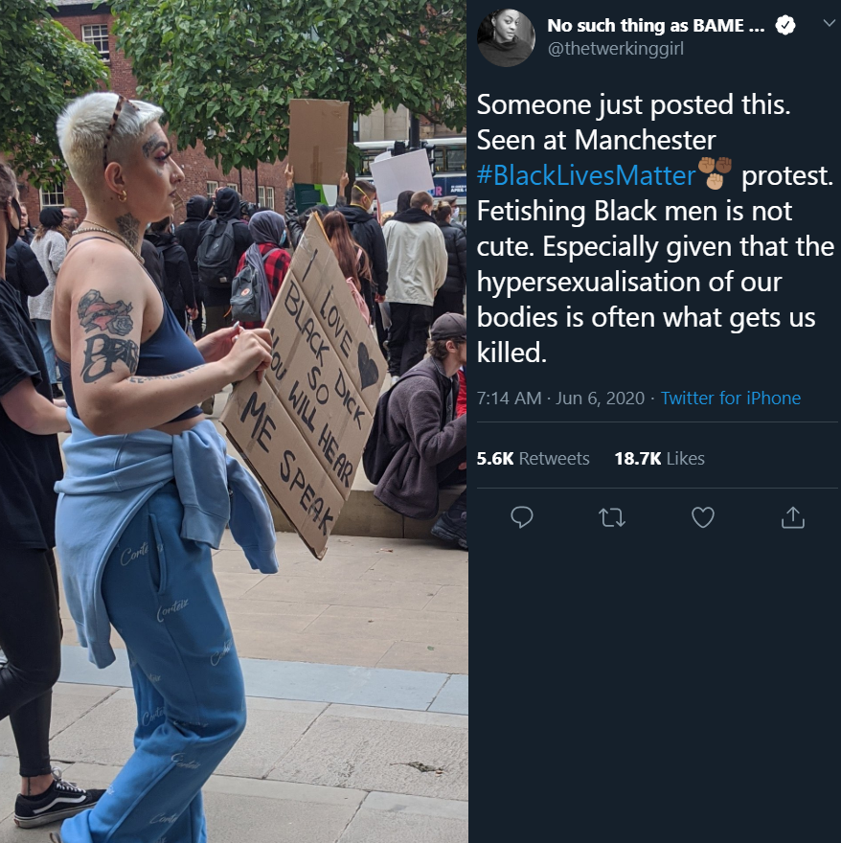Click the verified checkmark badge
This screenshot has width=841, height=843.
point(785,25)
